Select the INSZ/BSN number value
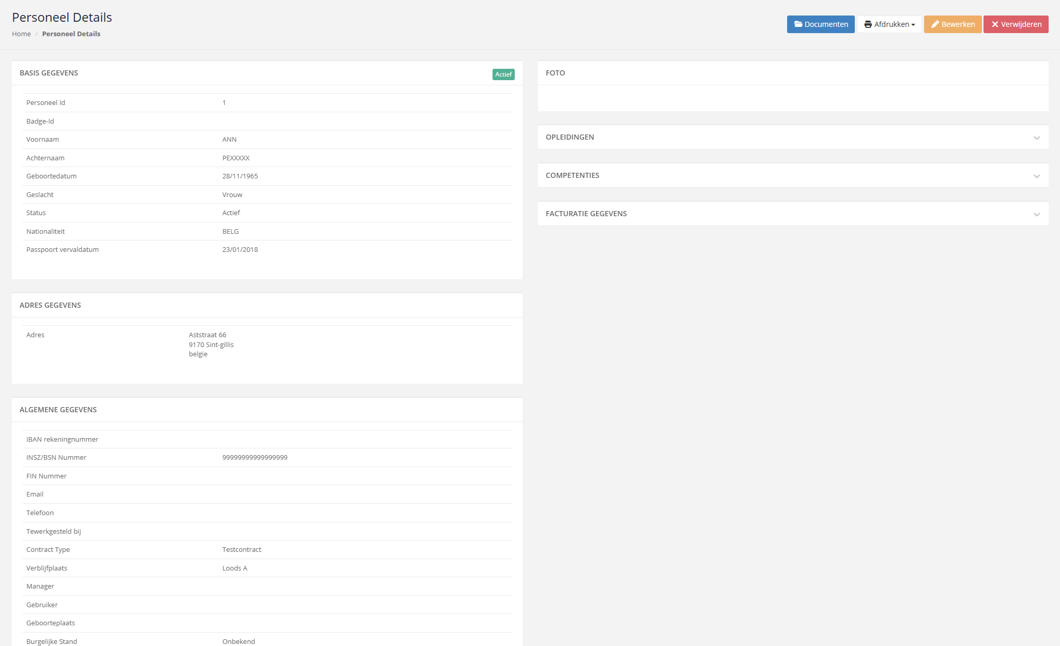 pos(255,458)
